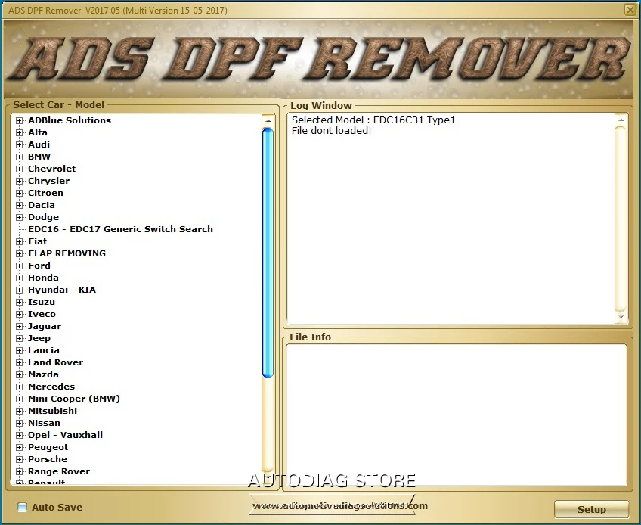This screenshot has width=641, height=525.
Task: Expand the Mazda tree node
Action: tap(19, 374)
